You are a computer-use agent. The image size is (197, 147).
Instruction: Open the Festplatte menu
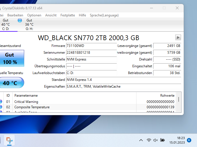68,15
